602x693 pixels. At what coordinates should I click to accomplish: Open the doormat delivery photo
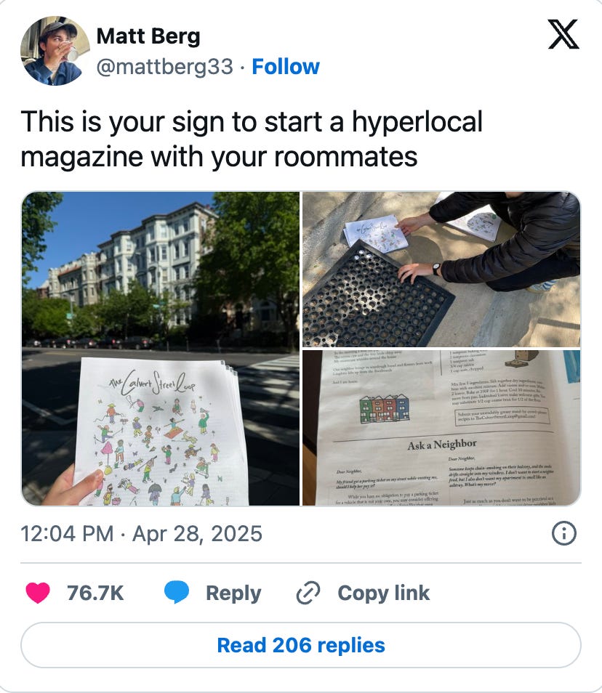click(x=441, y=269)
